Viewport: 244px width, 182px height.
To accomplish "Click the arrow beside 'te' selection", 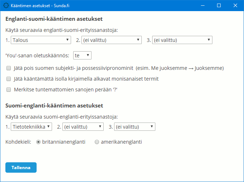I will tap(88, 55).
